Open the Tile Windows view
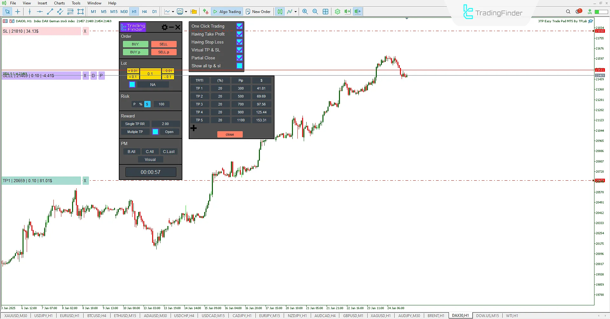Screen dimensions: 610x319 (325, 11)
